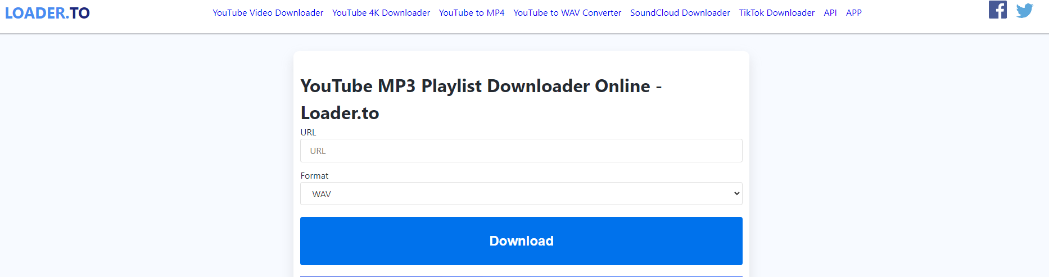The image size is (1049, 277).
Task: Focus the URL input field
Action: coord(521,151)
